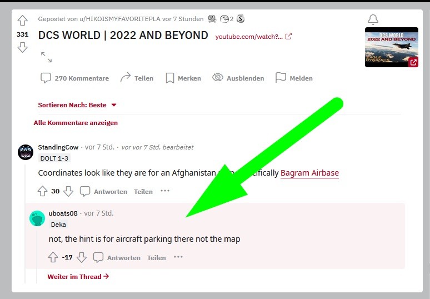Screen dimensions: 430x299
Task: Reply to uboats08 with Antworten
Action: (x=117, y=257)
